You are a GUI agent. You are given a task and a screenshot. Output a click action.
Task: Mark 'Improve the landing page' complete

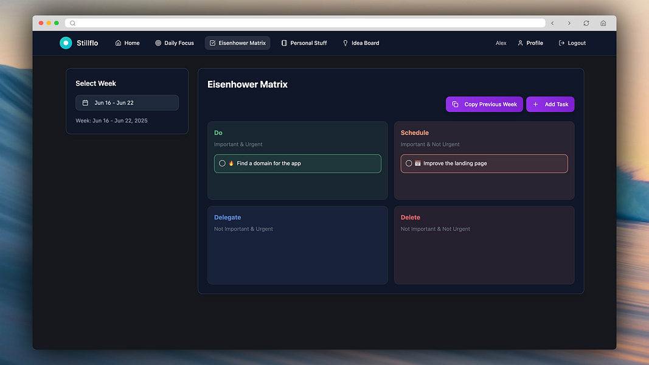click(x=409, y=164)
